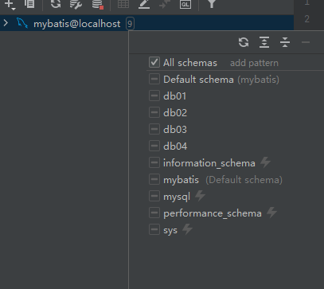Click the db04 schema name
This screenshot has height=289, width=324.
(x=175, y=146)
